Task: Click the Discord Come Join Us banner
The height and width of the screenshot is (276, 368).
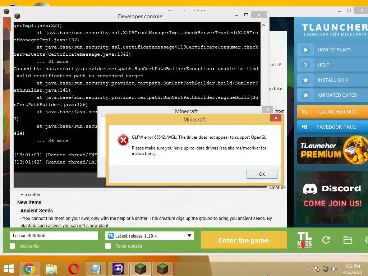Action: click(x=332, y=197)
